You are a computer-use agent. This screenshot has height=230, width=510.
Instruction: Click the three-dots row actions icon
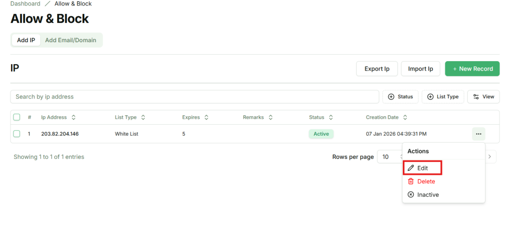478,134
